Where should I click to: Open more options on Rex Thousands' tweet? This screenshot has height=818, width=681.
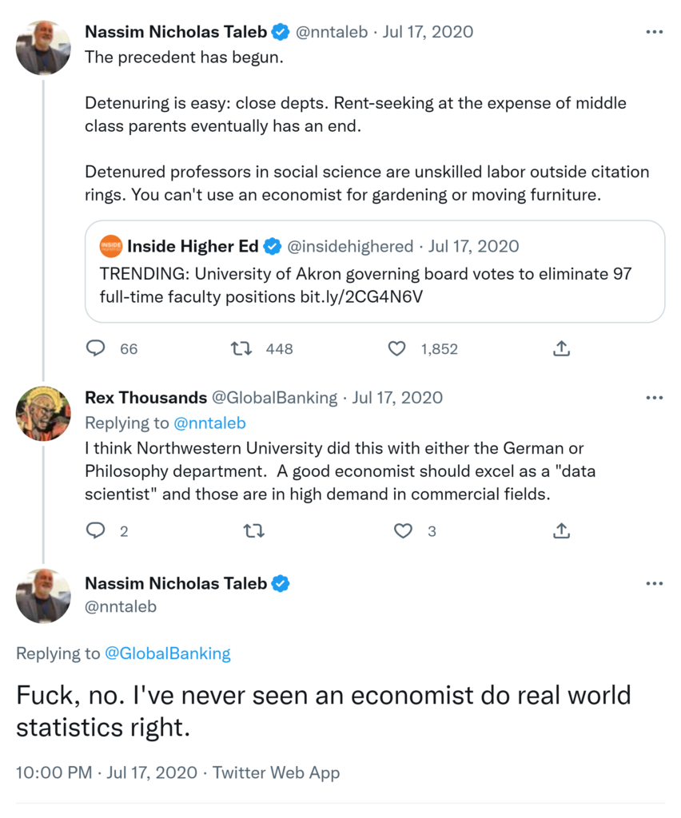(654, 398)
